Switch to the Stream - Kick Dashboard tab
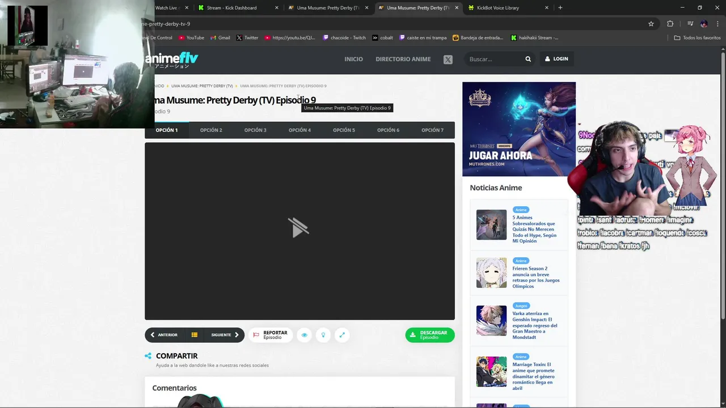This screenshot has height=408, width=726. (231, 8)
